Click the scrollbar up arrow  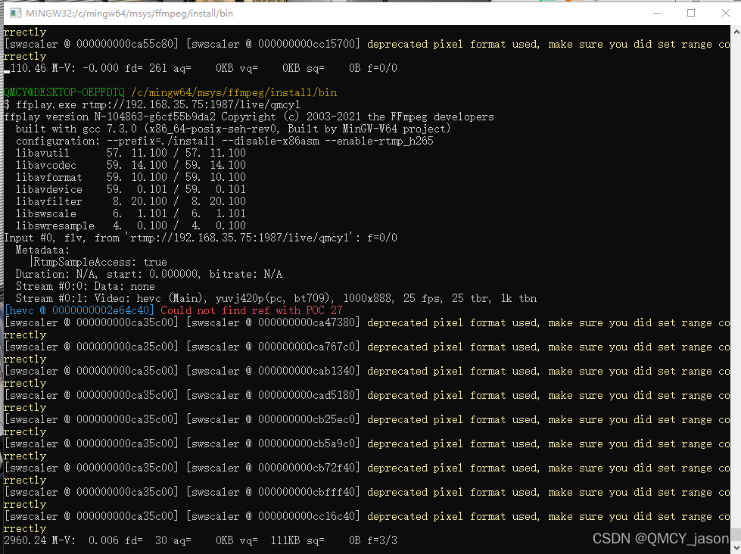pyautogui.click(x=736, y=32)
